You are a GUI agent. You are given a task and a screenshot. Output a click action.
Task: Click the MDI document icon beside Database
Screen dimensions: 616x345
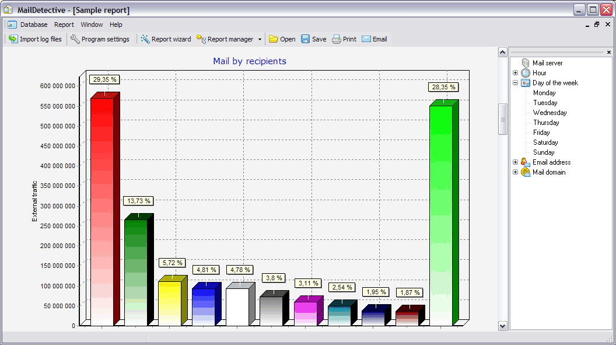(12, 25)
